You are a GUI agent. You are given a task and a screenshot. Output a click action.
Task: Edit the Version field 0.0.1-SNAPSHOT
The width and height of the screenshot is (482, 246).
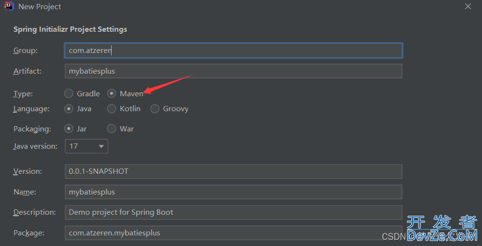233,171
